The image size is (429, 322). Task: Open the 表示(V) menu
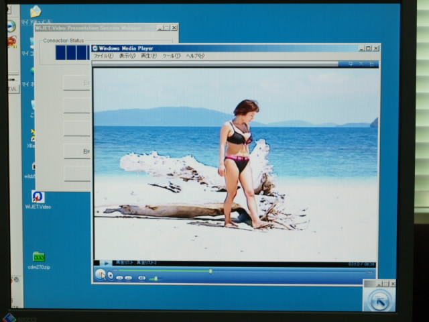point(127,56)
